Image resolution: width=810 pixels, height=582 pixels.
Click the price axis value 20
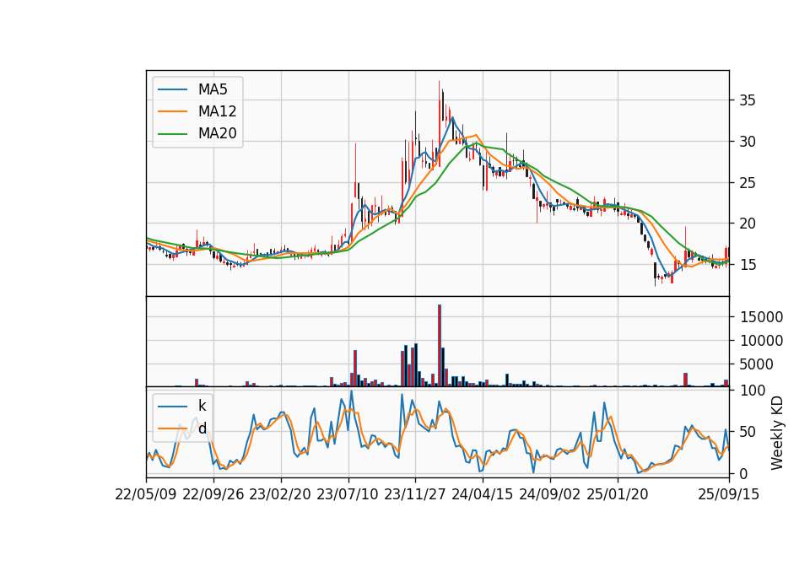[748, 224]
